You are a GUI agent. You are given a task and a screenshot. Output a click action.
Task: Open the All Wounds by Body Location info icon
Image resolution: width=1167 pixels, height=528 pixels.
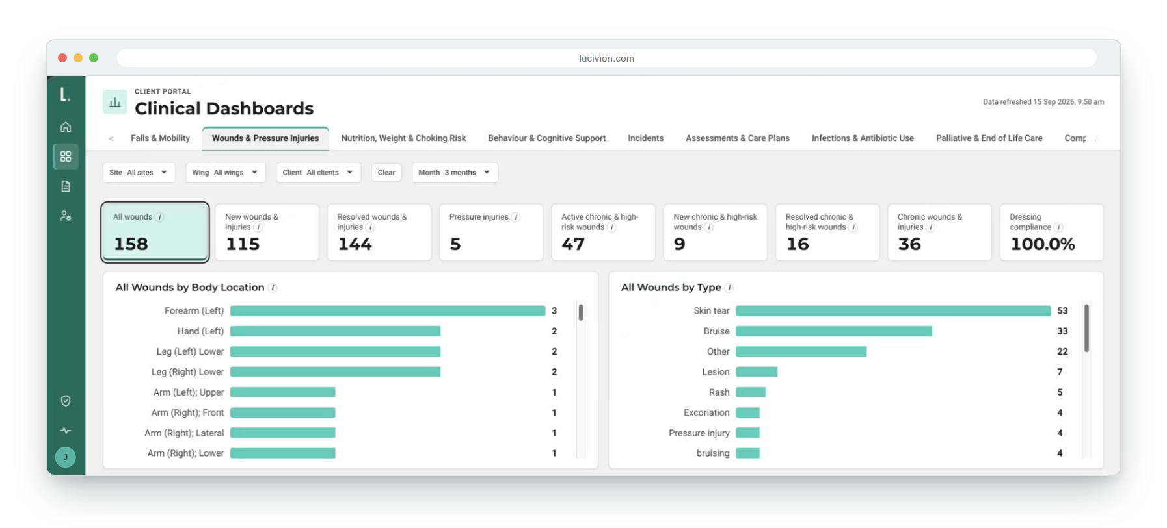click(273, 288)
